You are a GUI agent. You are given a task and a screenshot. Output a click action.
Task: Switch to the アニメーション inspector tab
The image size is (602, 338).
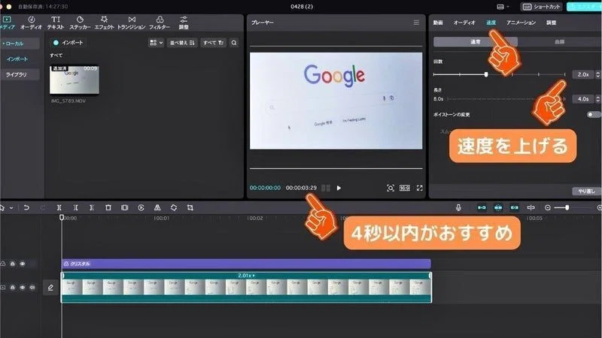(x=521, y=23)
